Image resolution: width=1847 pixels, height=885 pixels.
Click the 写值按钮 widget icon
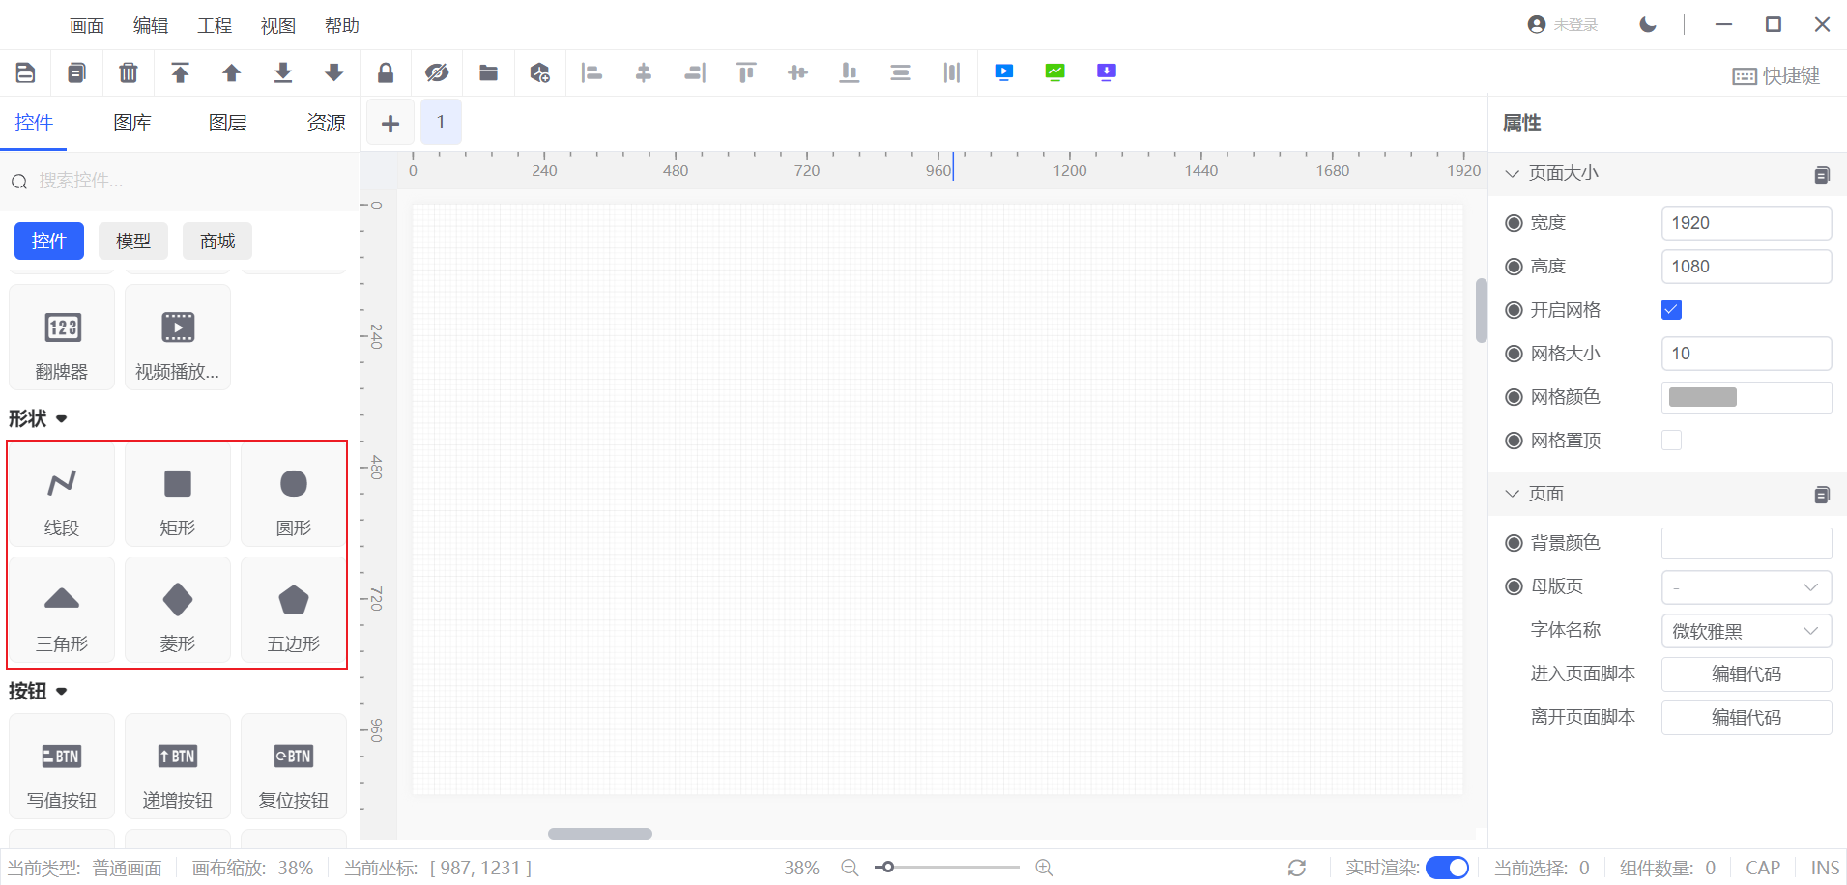tap(62, 757)
